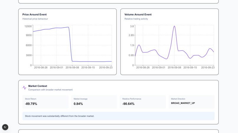Click 2016-08-26 label on volume chart

(143, 68)
